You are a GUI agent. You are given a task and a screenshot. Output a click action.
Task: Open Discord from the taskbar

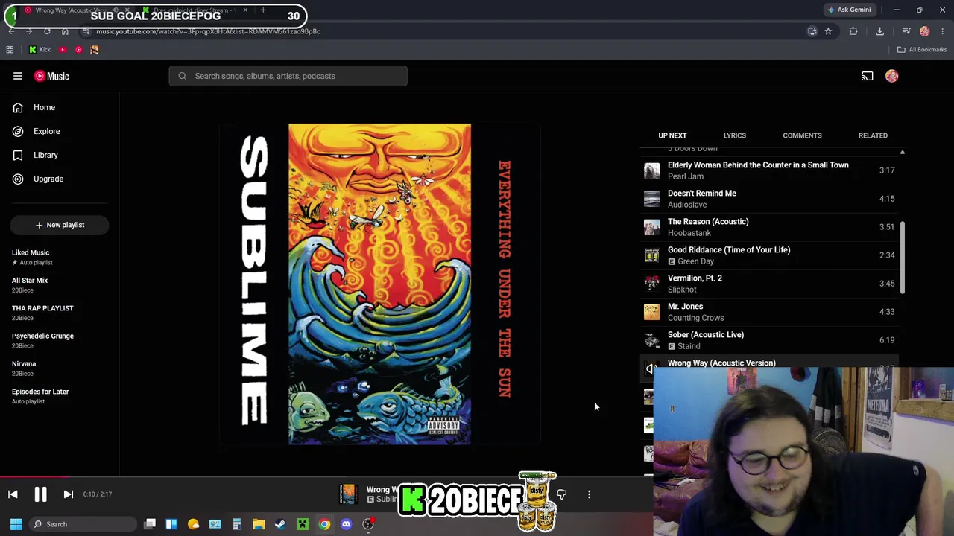click(x=346, y=524)
